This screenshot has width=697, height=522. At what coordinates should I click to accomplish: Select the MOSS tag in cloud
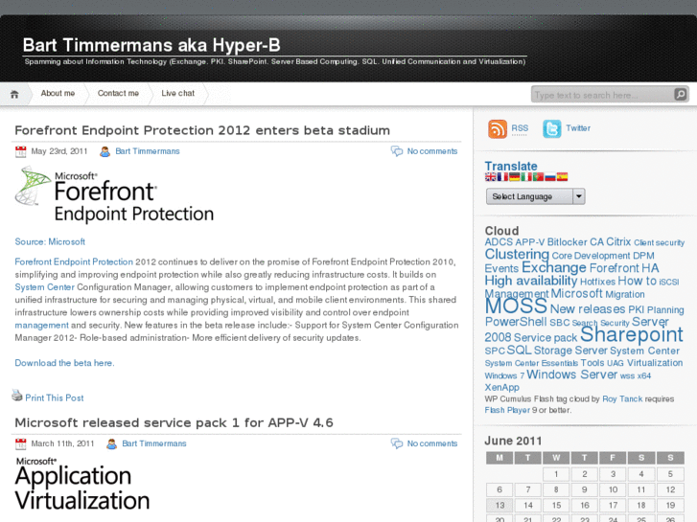click(516, 306)
